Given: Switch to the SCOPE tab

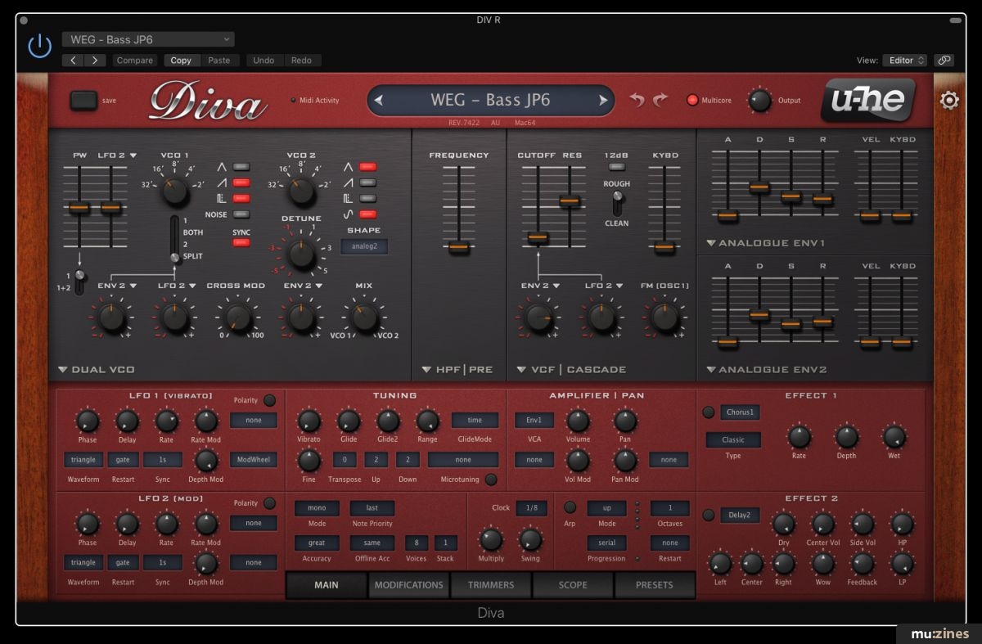Looking at the screenshot, I should (x=572, y=585).
